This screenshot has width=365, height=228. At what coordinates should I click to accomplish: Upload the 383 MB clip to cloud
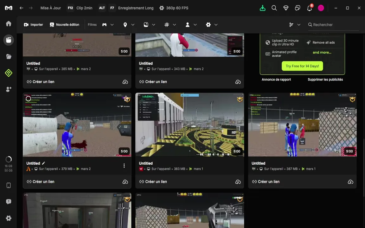[238, 182]
